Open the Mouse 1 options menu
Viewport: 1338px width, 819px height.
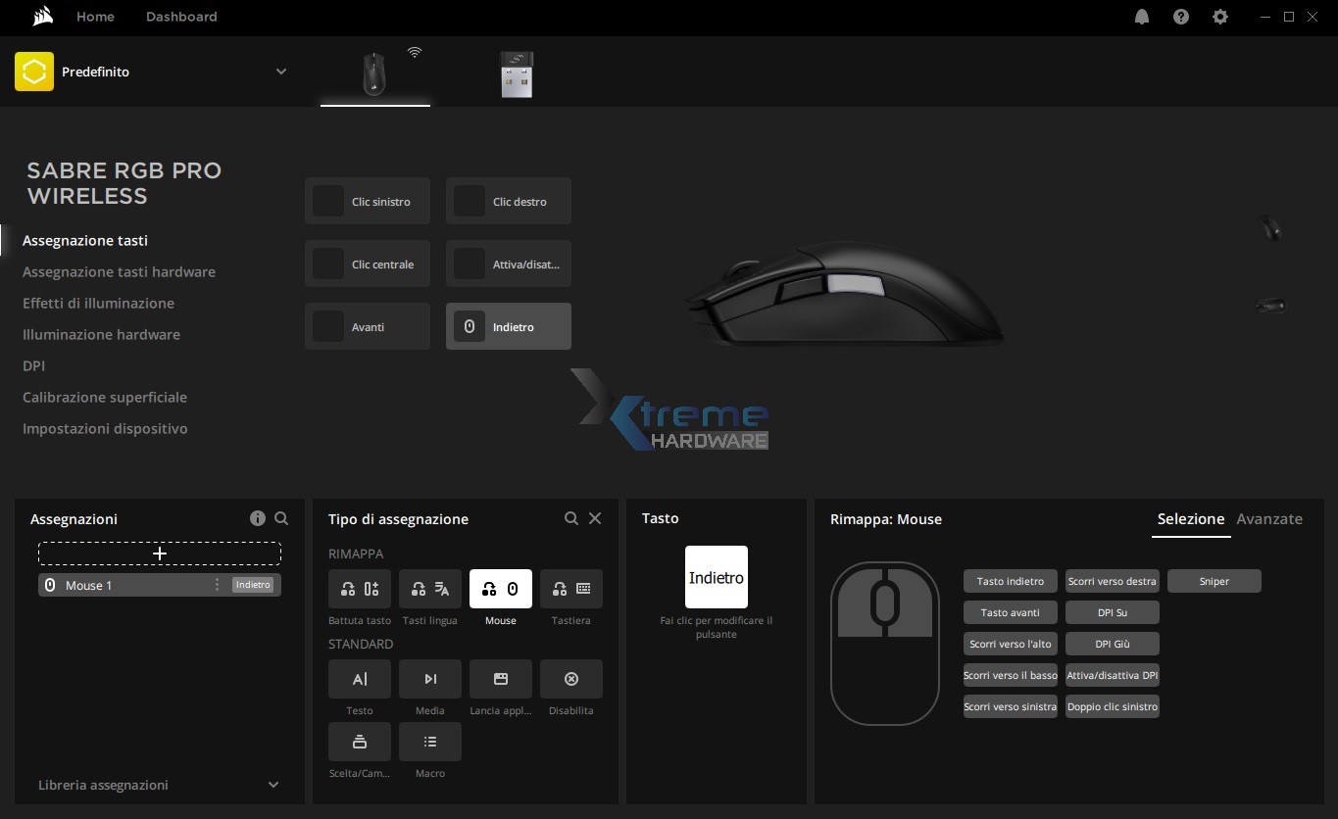tap(218, 585)
